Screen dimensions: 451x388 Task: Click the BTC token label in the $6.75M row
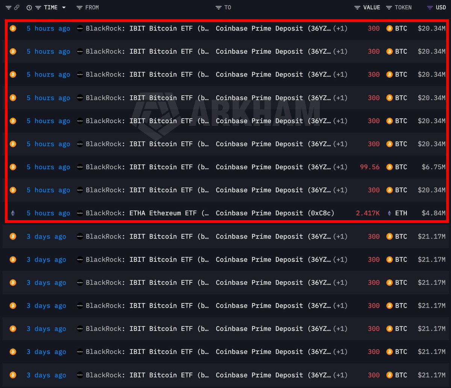click(401, 167)
